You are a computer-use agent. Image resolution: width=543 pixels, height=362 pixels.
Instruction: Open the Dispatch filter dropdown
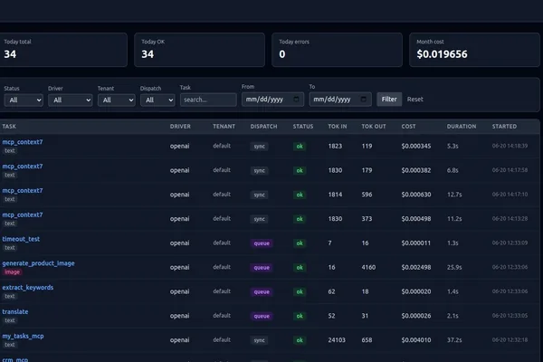coord(157,100)
